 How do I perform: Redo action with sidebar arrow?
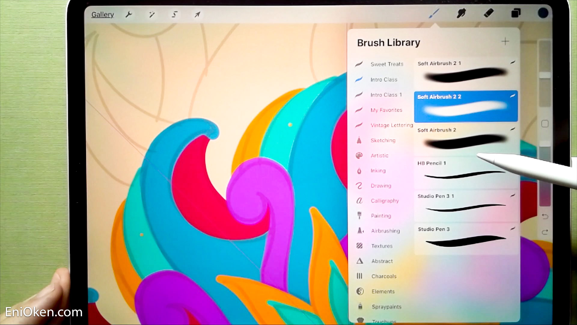click(x=545, y=232)
